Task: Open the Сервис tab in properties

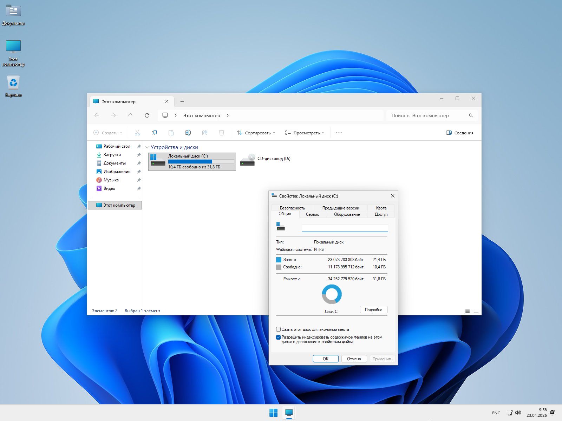Action: point(312,214)
